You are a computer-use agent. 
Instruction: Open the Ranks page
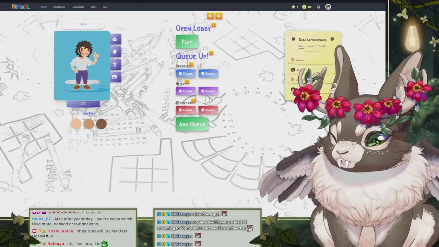94,7
